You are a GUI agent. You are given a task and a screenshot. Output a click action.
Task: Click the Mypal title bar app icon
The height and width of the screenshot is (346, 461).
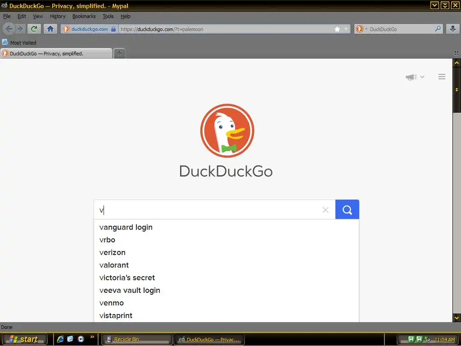tap(4, 5)
